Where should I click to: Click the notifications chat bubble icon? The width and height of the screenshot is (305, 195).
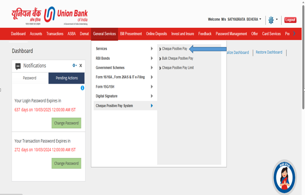coord(18,66)
